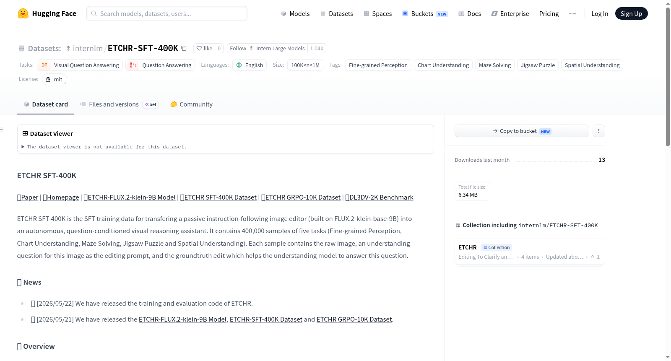Click the sidebar table-of-contents icon at left edge
671x361 pixels.
2,130
